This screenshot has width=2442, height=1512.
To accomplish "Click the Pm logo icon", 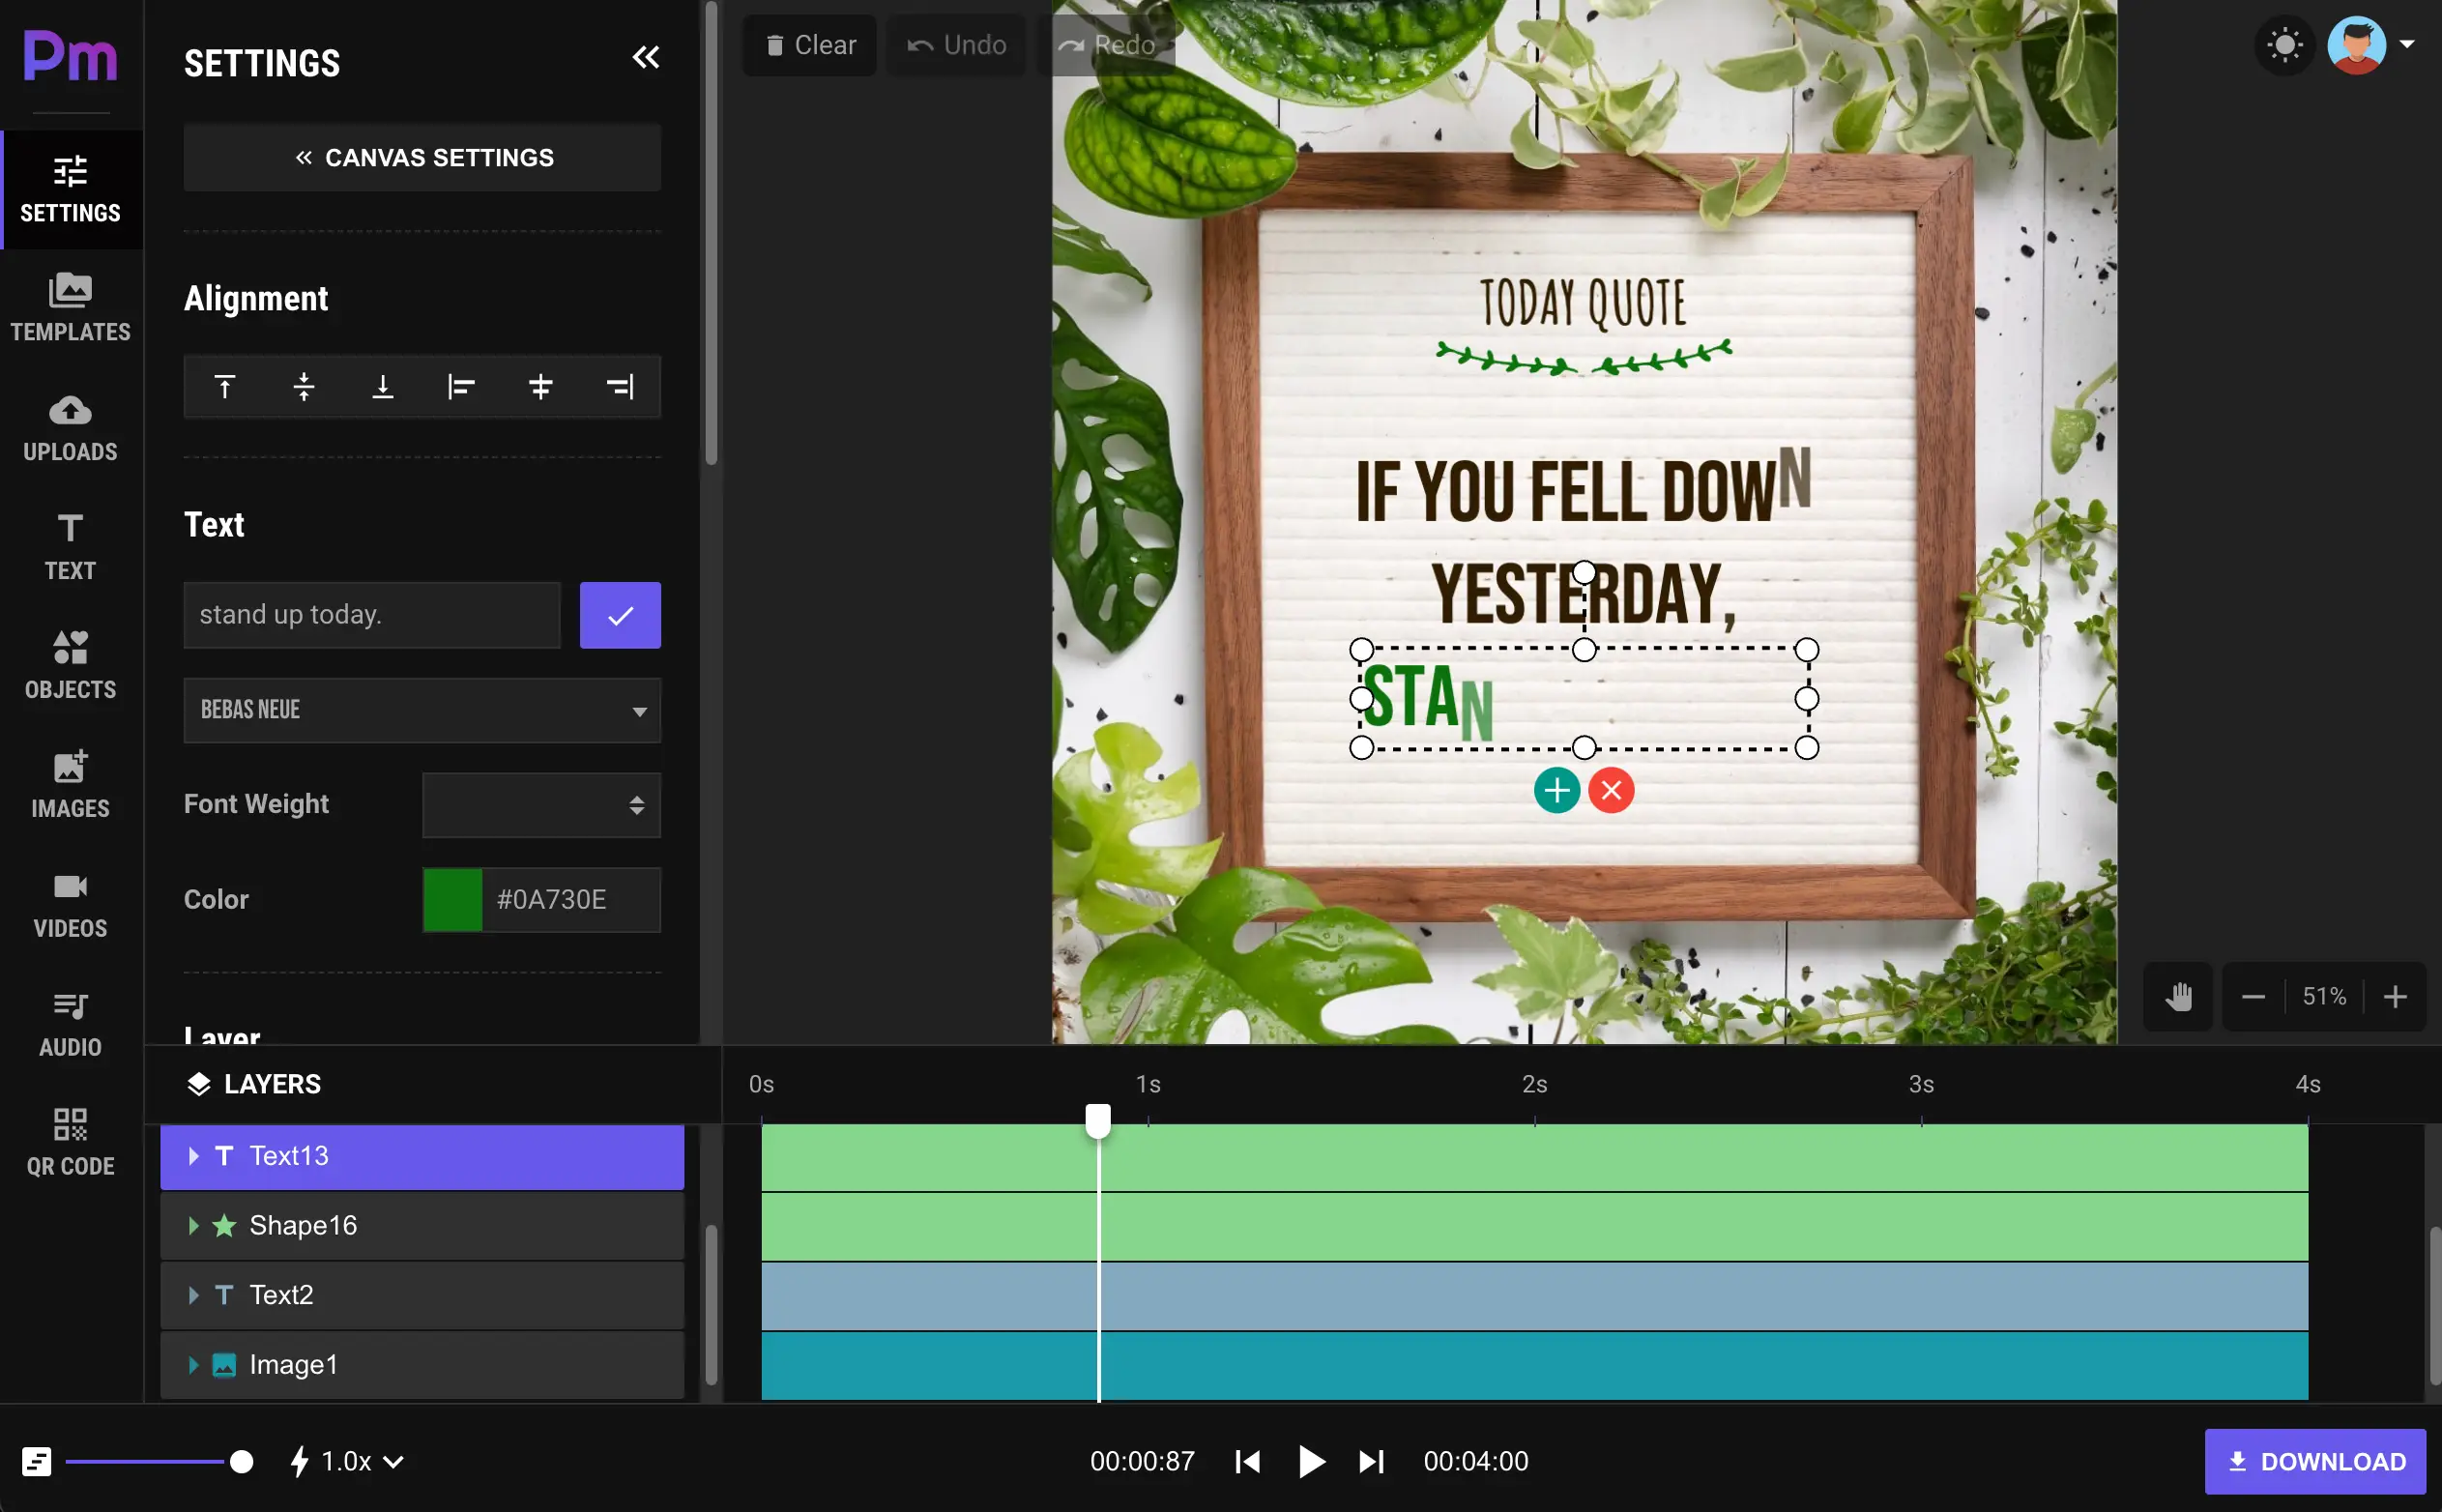I will tap(70, 55).
